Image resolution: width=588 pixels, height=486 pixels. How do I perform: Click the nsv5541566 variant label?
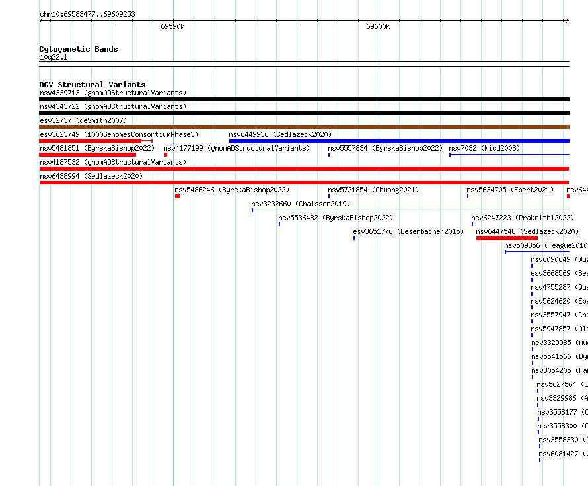point(560,356)
